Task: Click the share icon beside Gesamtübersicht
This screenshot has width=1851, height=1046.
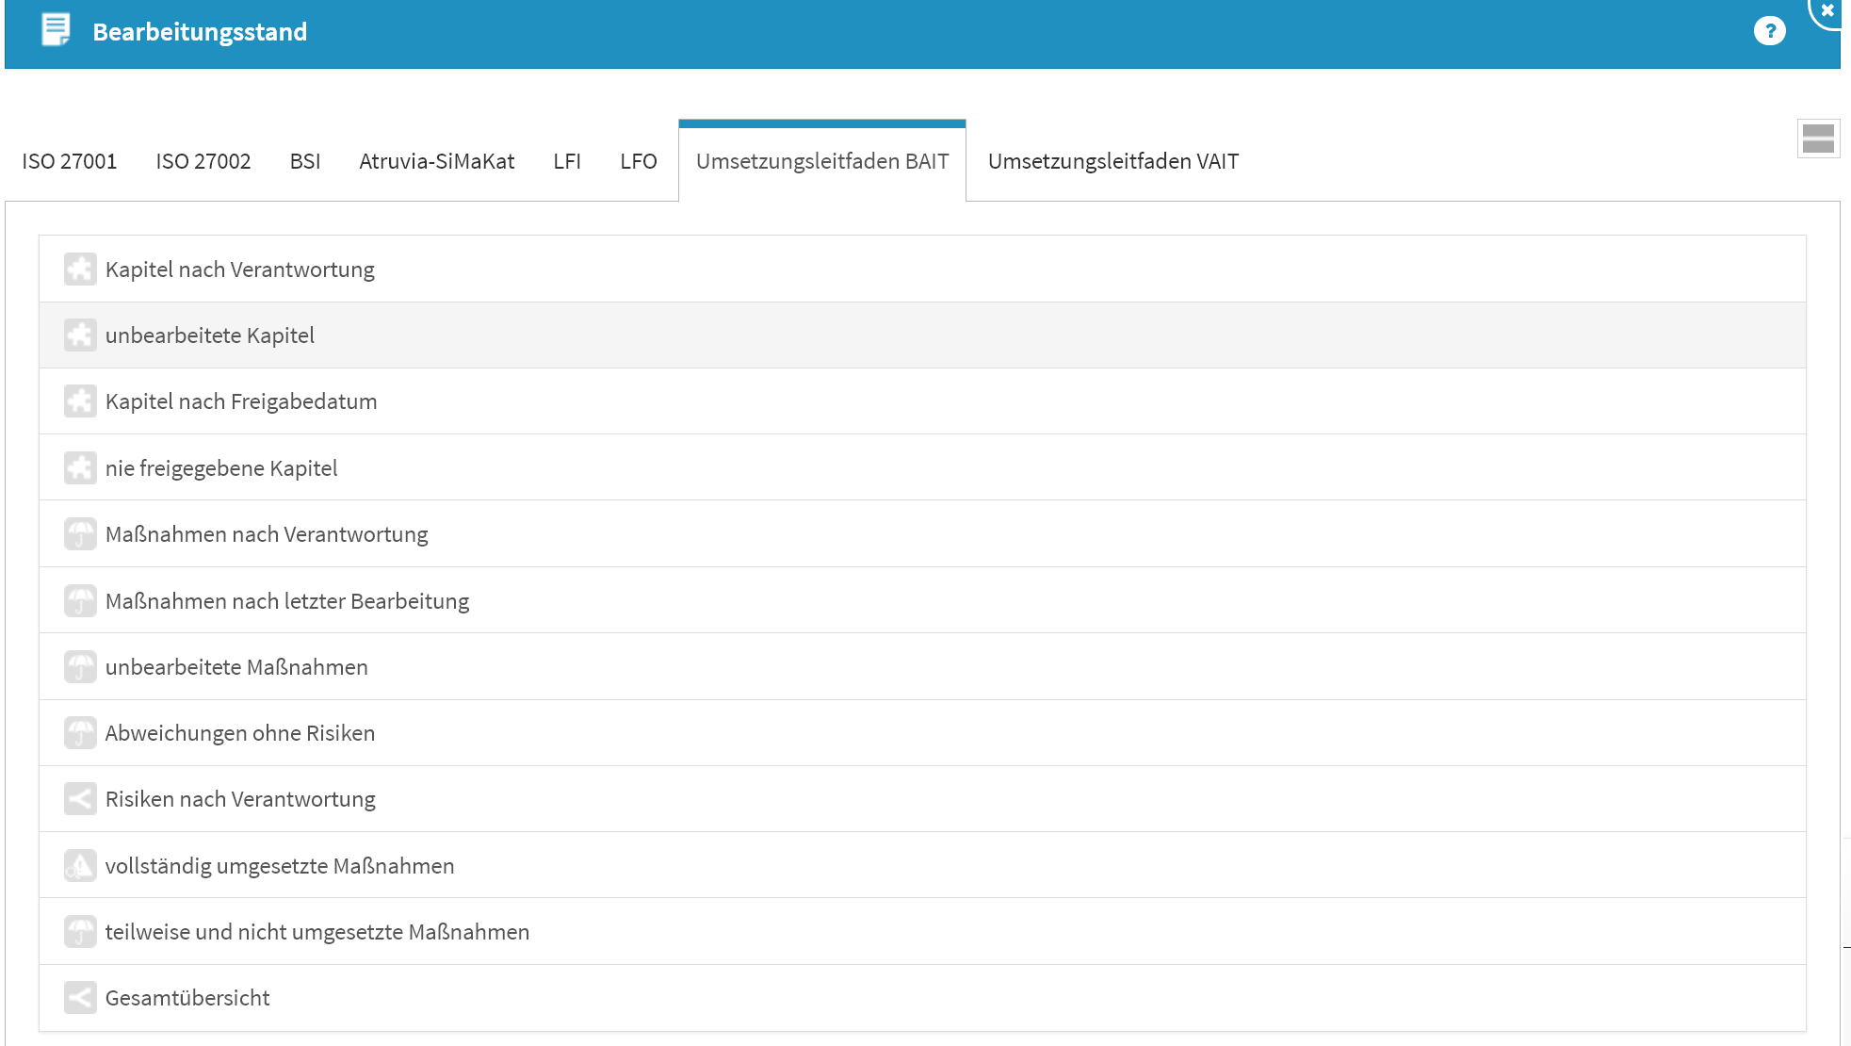Action: point(80,998)
